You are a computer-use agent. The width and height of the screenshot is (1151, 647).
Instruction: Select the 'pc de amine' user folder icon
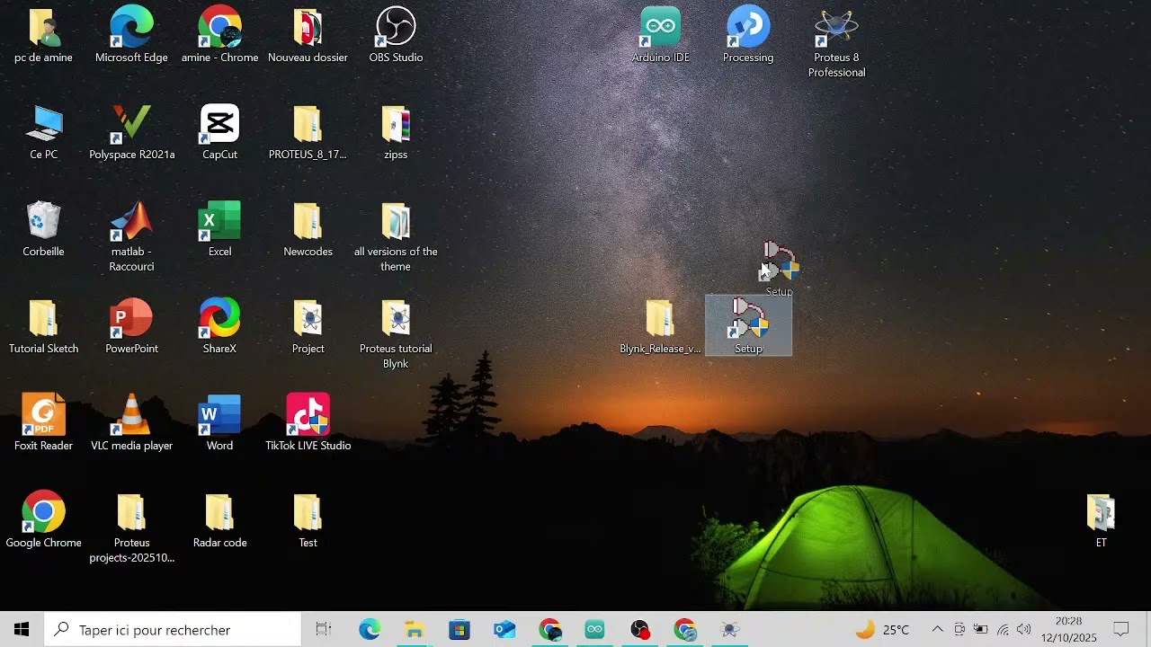(x=43, y=36)
